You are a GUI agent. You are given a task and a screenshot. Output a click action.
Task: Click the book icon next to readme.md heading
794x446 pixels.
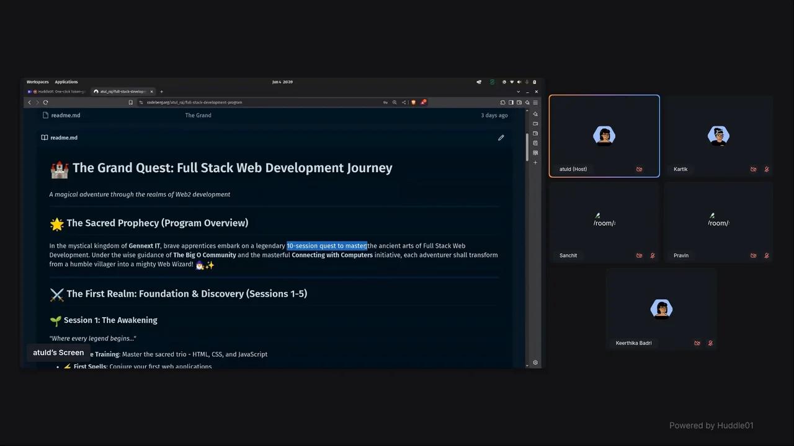coord(44,138)
